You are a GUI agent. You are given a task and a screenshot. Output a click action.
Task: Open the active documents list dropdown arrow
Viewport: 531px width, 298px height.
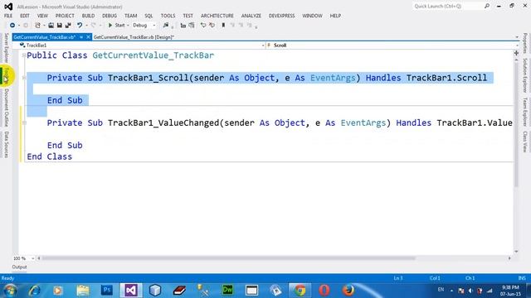[517, 37]
